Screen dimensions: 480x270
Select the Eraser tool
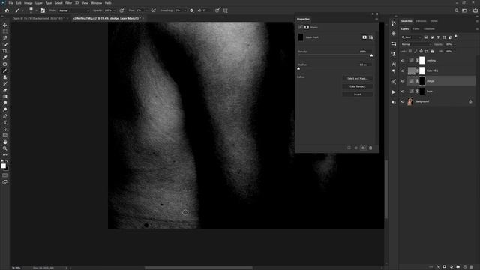(5, 90)
